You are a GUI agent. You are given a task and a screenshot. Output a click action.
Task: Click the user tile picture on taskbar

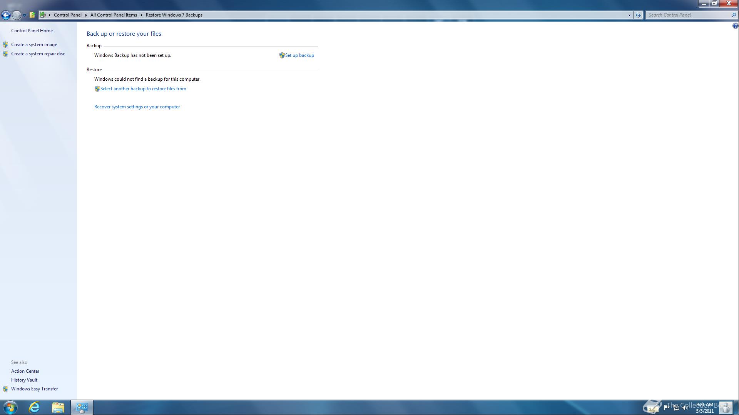click(x=726, y=407)
